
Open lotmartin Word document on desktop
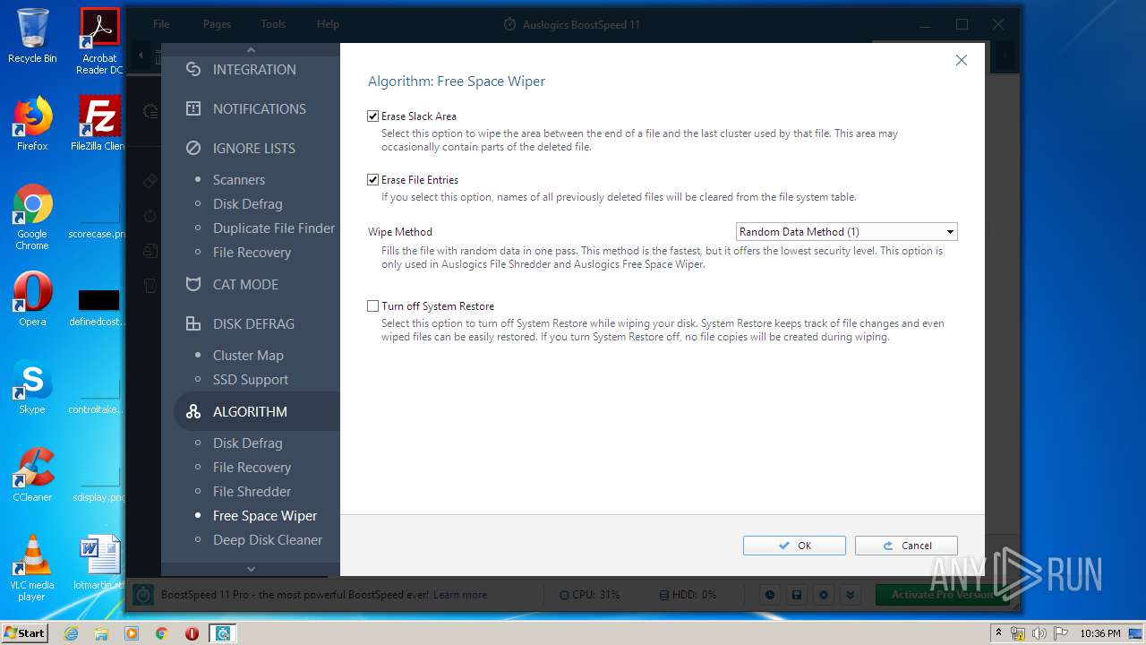[99, 562]
